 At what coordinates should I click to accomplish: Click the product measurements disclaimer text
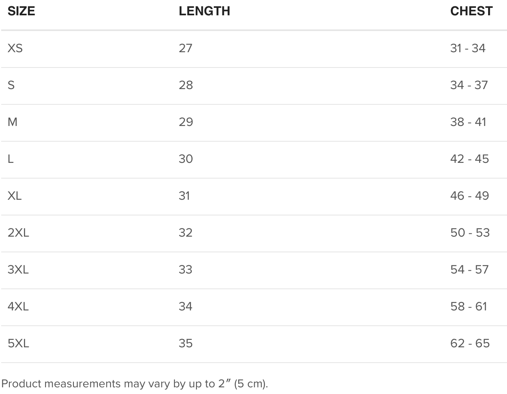[134, 383]
